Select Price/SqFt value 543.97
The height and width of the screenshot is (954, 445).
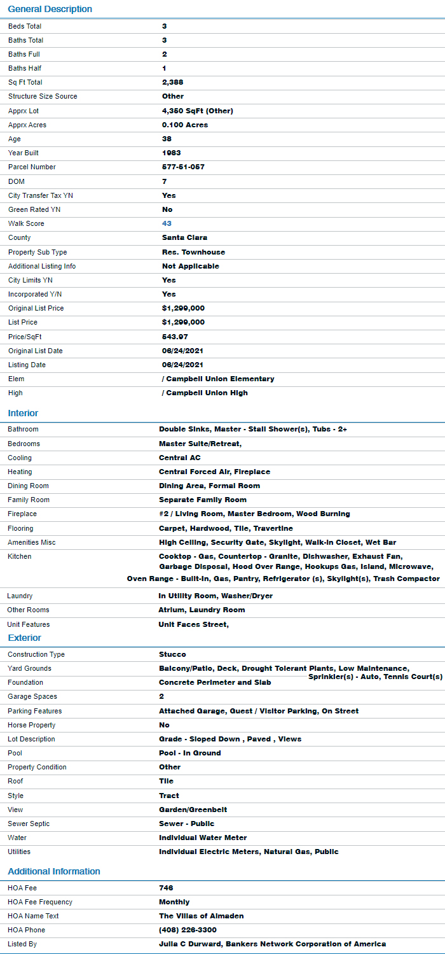click(175, 337)
